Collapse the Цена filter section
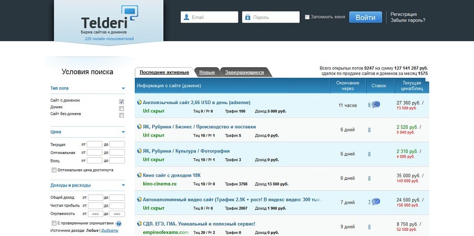Screen dimensions: 474x236 [123, 132]
